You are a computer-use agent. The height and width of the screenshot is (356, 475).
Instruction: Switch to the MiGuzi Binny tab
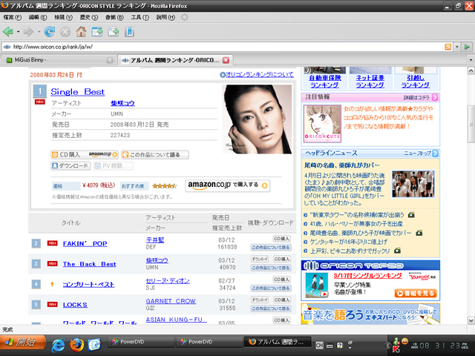tap(56, 60)
